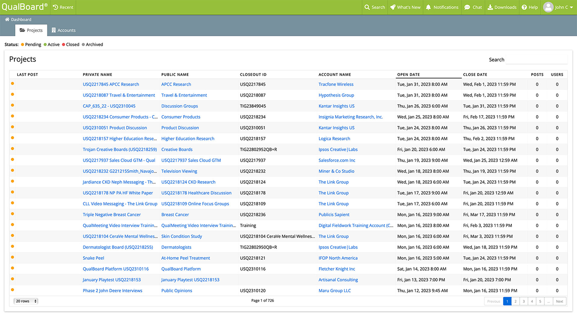Open Artisanal Consulting account

click(338, 280)
